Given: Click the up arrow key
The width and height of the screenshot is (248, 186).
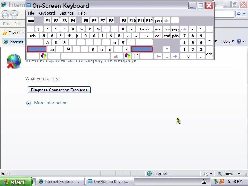Looking at the screenshot, I should 167,49.
